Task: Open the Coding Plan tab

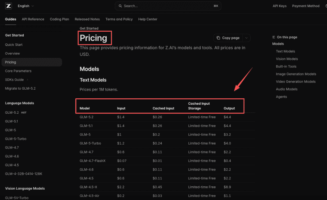Action: pyautogui.click(x=59, y=19)
